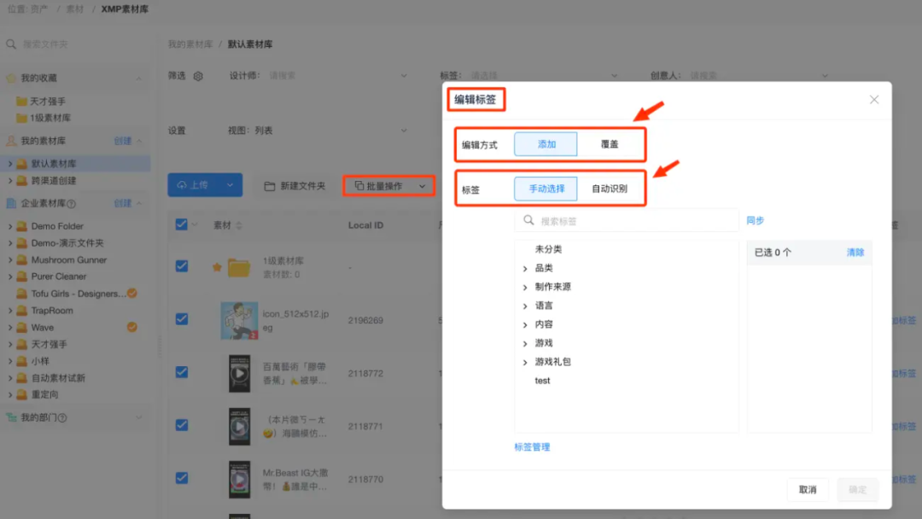Click the 确定 confirm button
Viewport: 922px width, 519px height.
pyautogui.click(x=857, y=489)
